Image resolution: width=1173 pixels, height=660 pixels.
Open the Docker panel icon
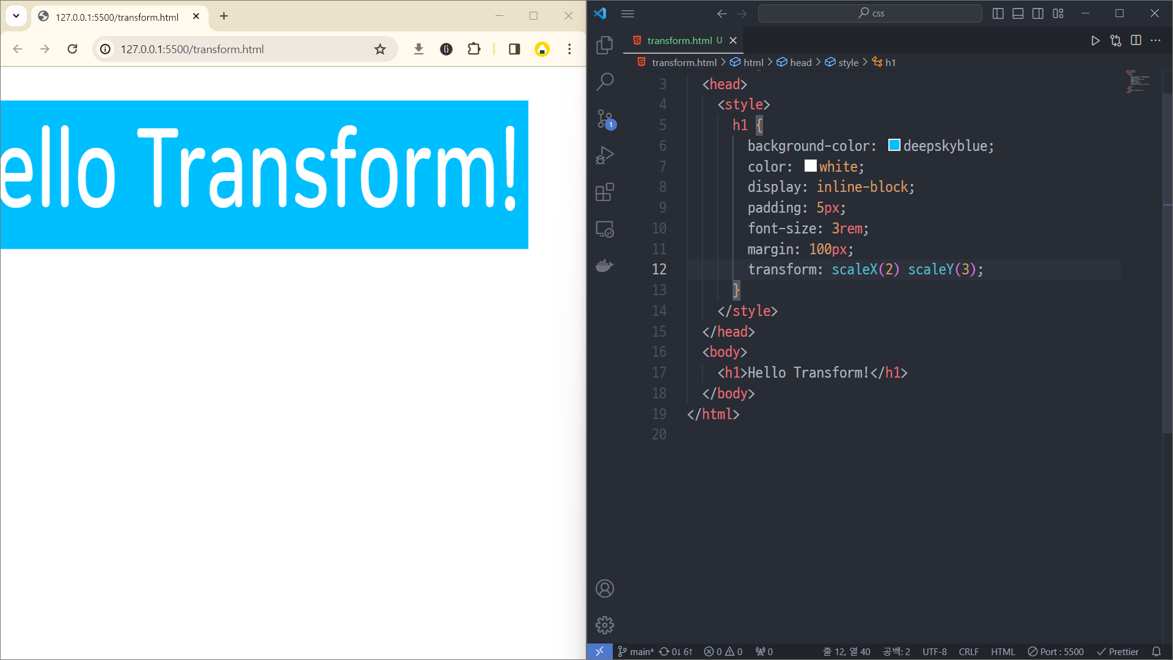[604, 266]
